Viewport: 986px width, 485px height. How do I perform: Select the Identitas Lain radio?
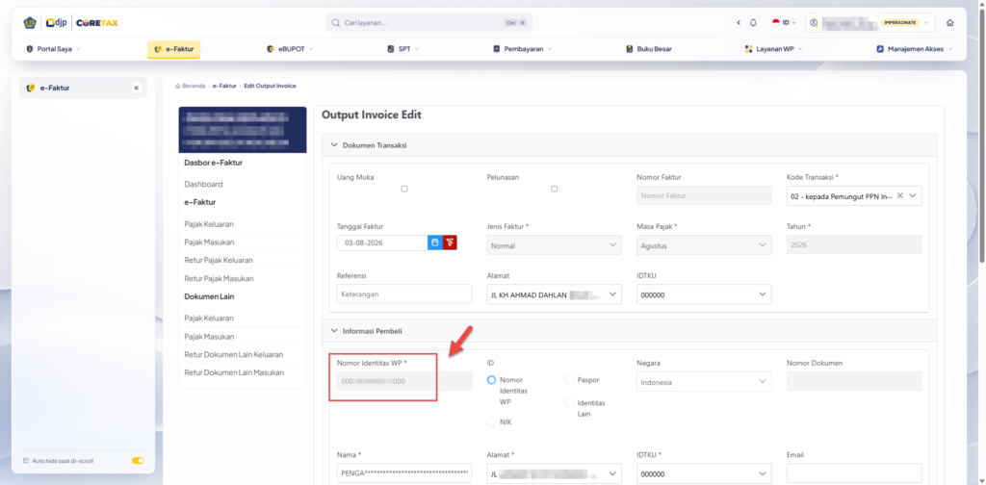570,402
